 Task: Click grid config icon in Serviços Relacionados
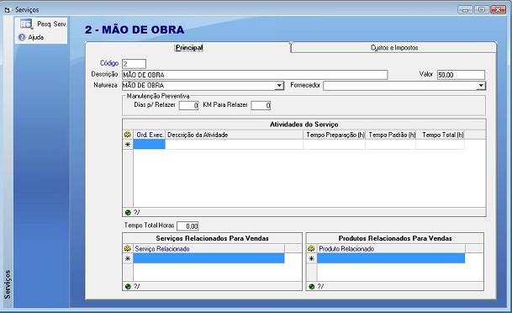click(x=128, y=248)
